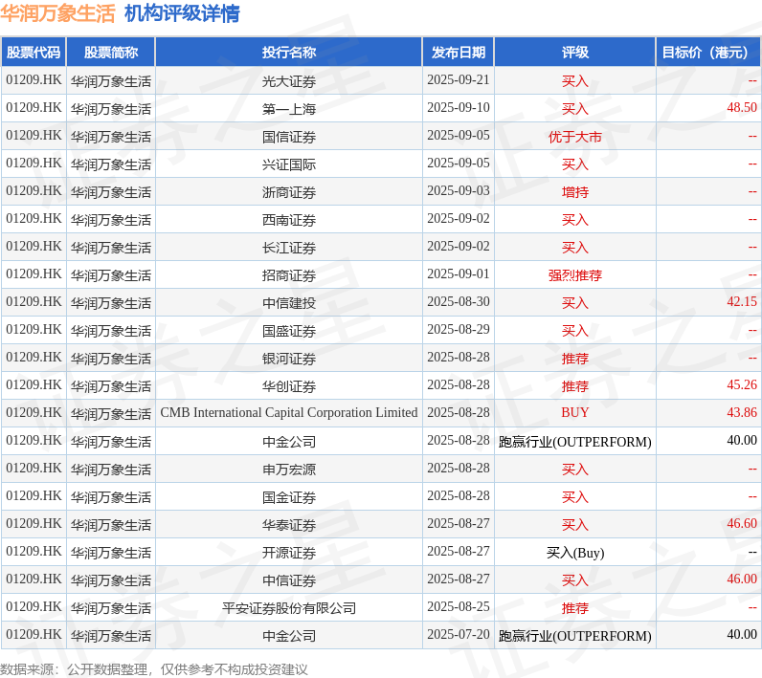Select the 股票简称 column header
Screen dimensions: 762x678
tap(111, 52)
